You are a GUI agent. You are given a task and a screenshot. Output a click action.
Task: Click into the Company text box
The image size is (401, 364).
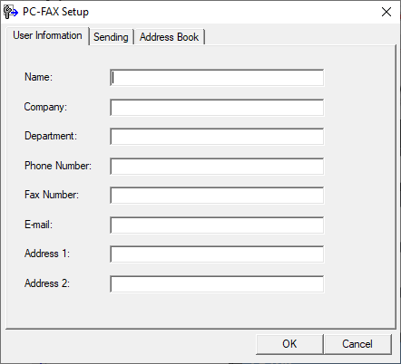(x=217, y=108)
